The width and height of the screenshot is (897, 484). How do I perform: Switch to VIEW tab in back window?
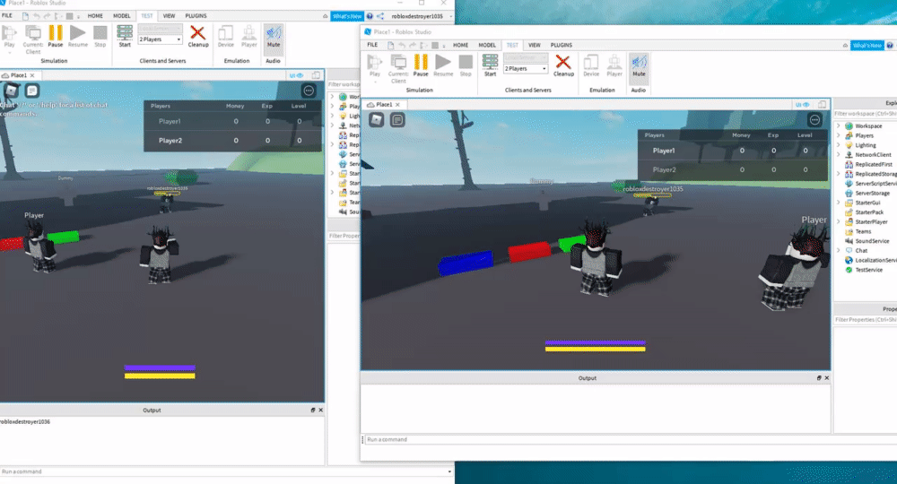(x=169, y=16)
